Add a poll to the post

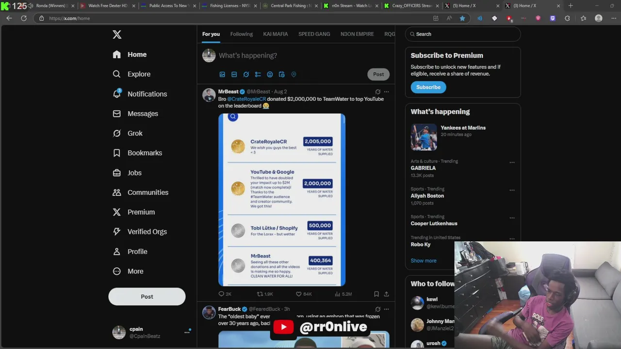(x=258, y=74)
